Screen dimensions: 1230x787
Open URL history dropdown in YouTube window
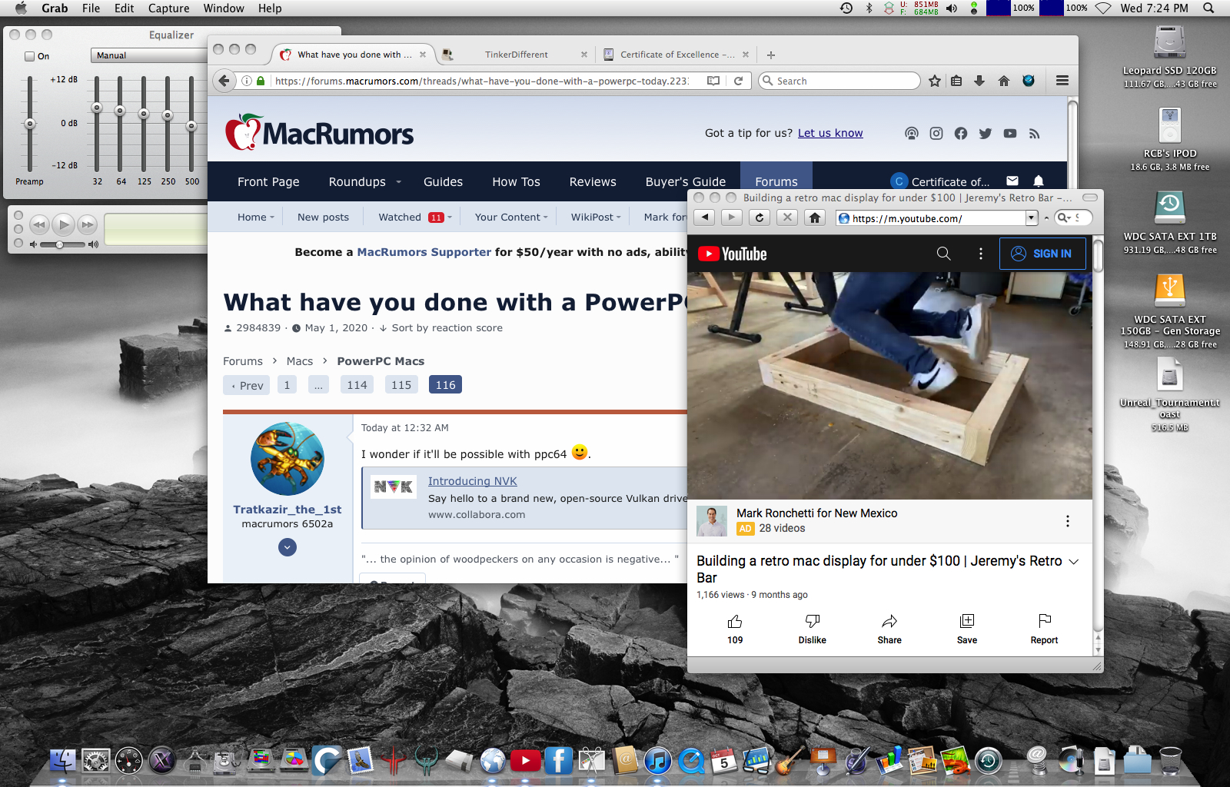click(x=1032, y=218)
